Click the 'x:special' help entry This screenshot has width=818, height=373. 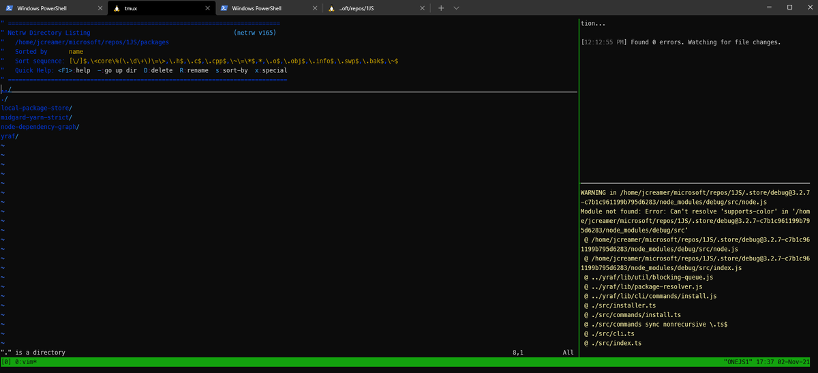(271, 70)
